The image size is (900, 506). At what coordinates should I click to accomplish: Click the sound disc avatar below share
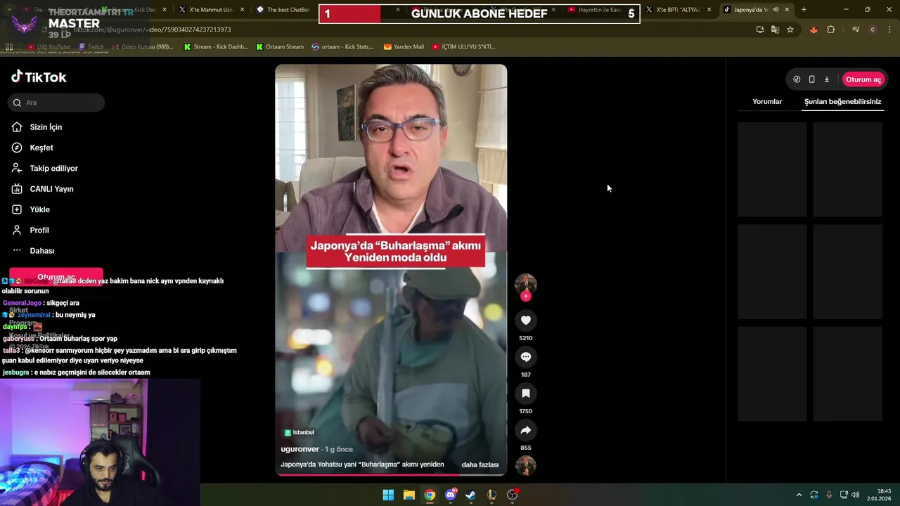point(525,465)
